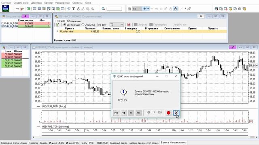The width and height of the screenshot is (259, 145).
Task: Click the 58,6175 bid price in order book
Action: 8,60
